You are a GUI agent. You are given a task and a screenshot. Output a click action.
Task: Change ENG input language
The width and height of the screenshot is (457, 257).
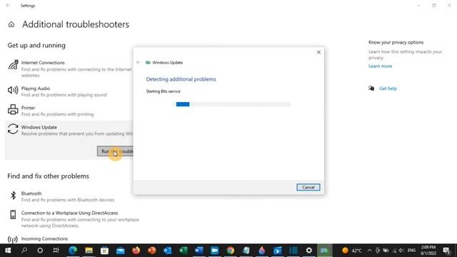coord(411,251)
